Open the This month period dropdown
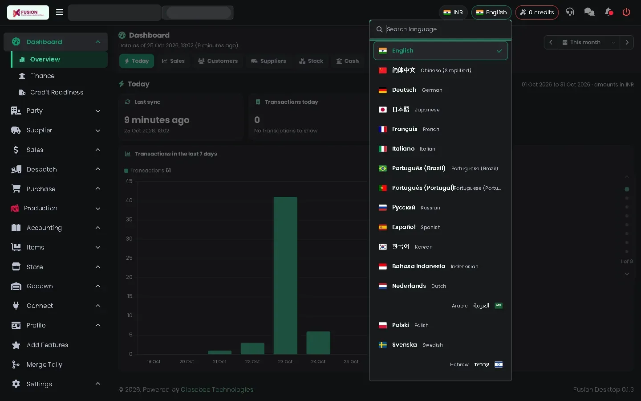The height and width of the screenshot is (401, 641). (588, 42)
